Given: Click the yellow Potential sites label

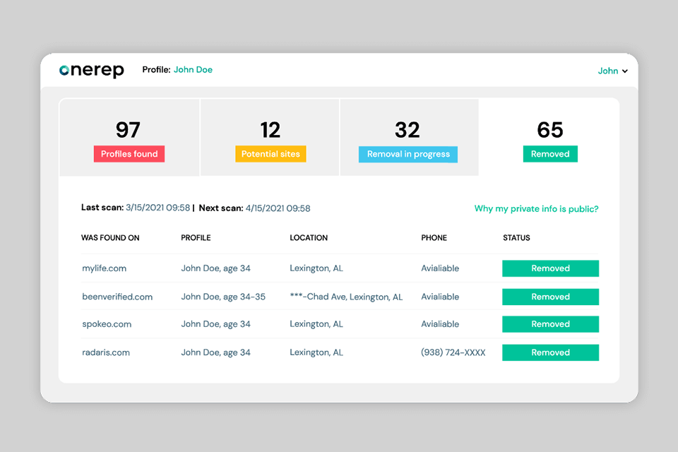Looking at the screenshot, I should 270,154.
